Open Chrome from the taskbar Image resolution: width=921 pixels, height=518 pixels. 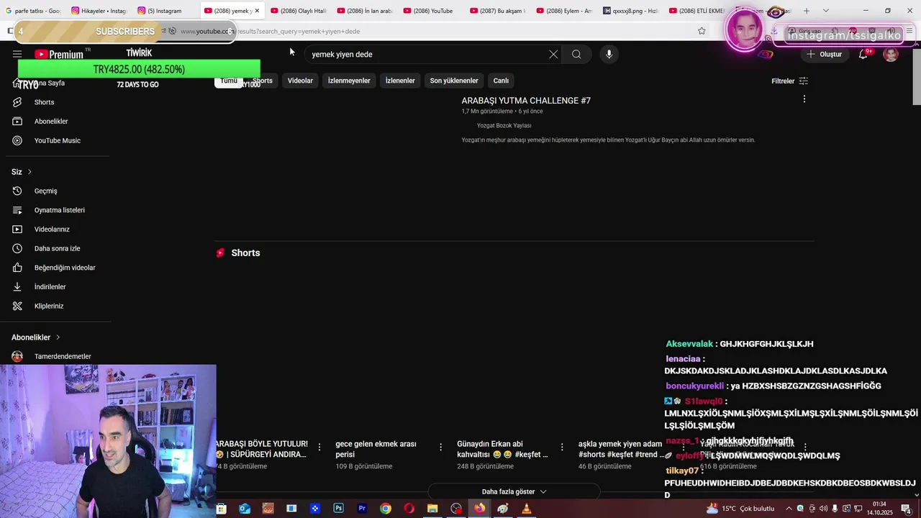386,509
